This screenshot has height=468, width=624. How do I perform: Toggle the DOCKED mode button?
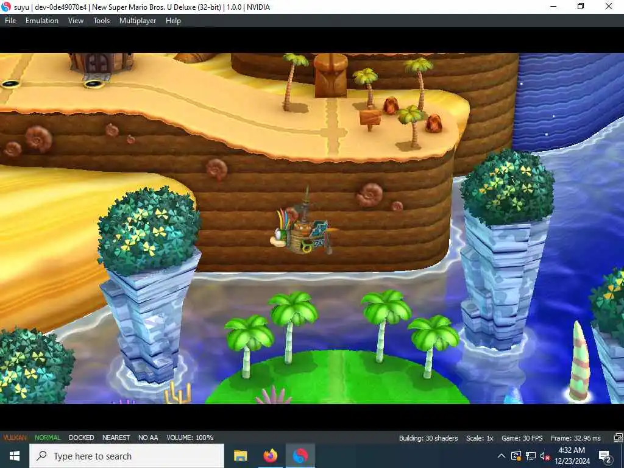pos(81,438)
